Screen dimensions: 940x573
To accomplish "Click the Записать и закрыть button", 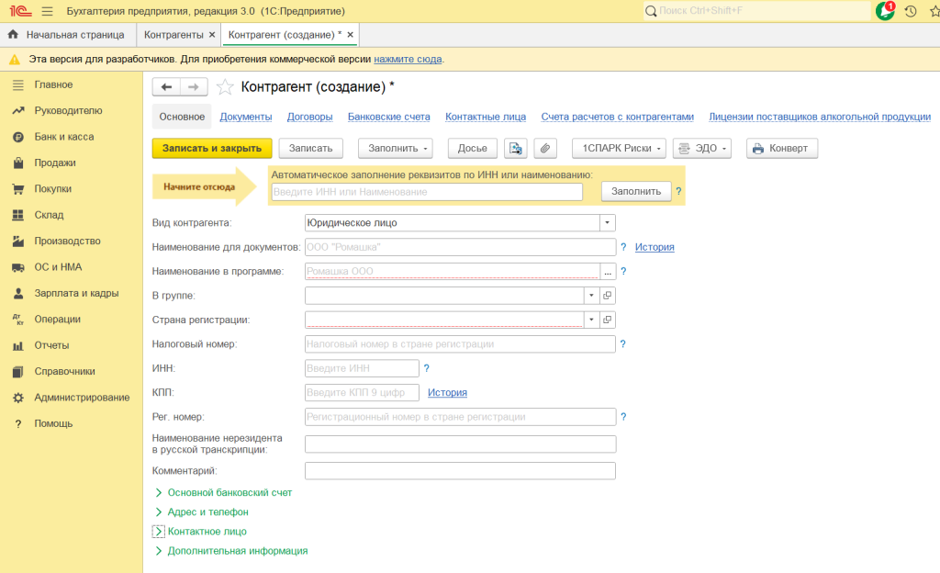I will pyautogui.click(x=212, y=149).
